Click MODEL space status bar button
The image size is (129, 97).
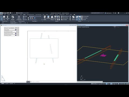click(x=92, y=84)
